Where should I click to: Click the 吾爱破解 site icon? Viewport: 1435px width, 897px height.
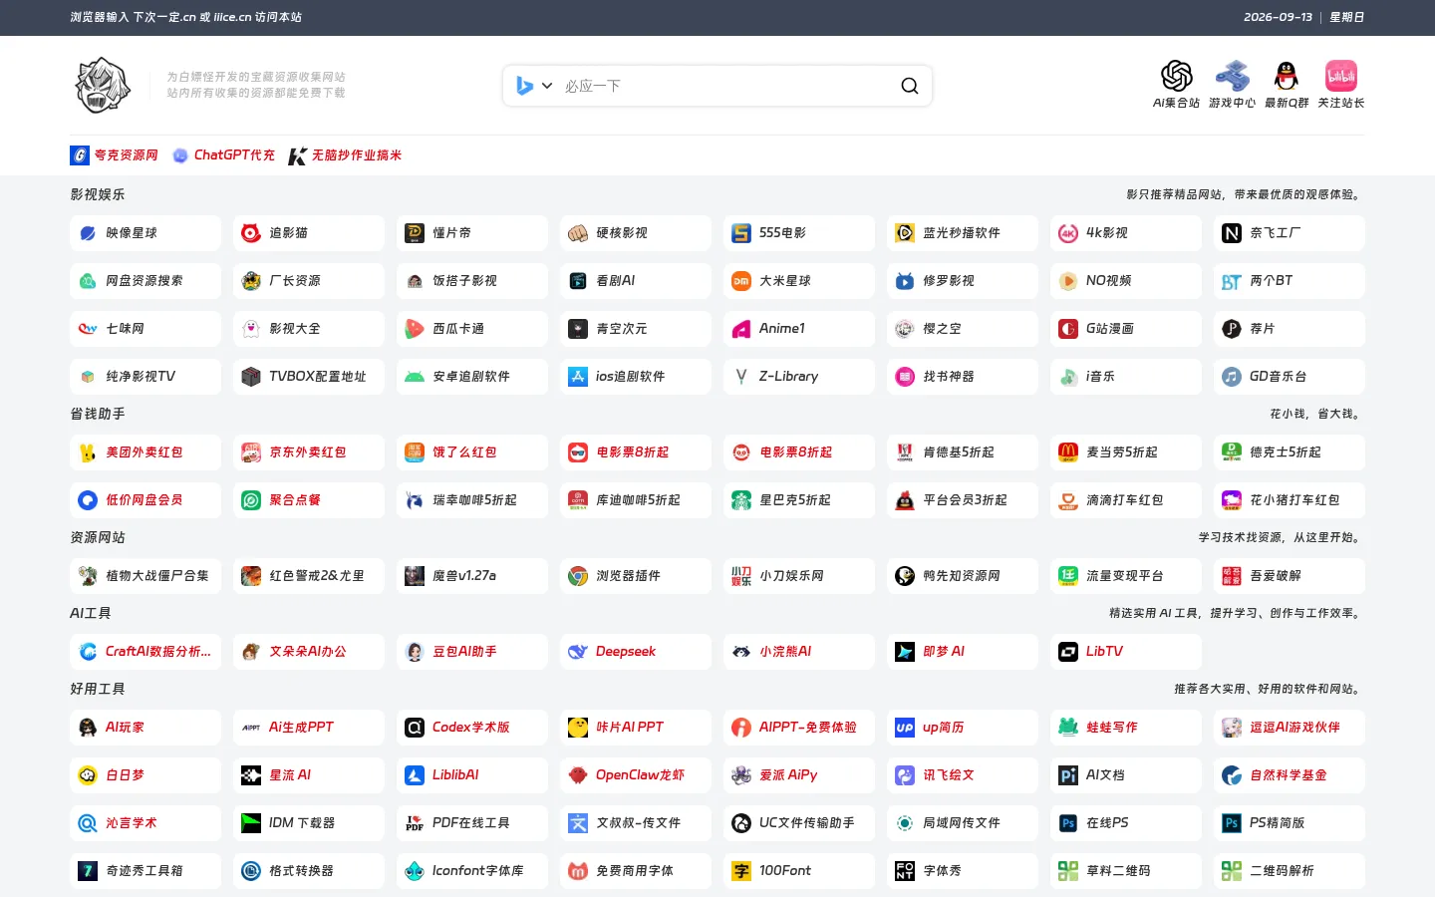1232,576
